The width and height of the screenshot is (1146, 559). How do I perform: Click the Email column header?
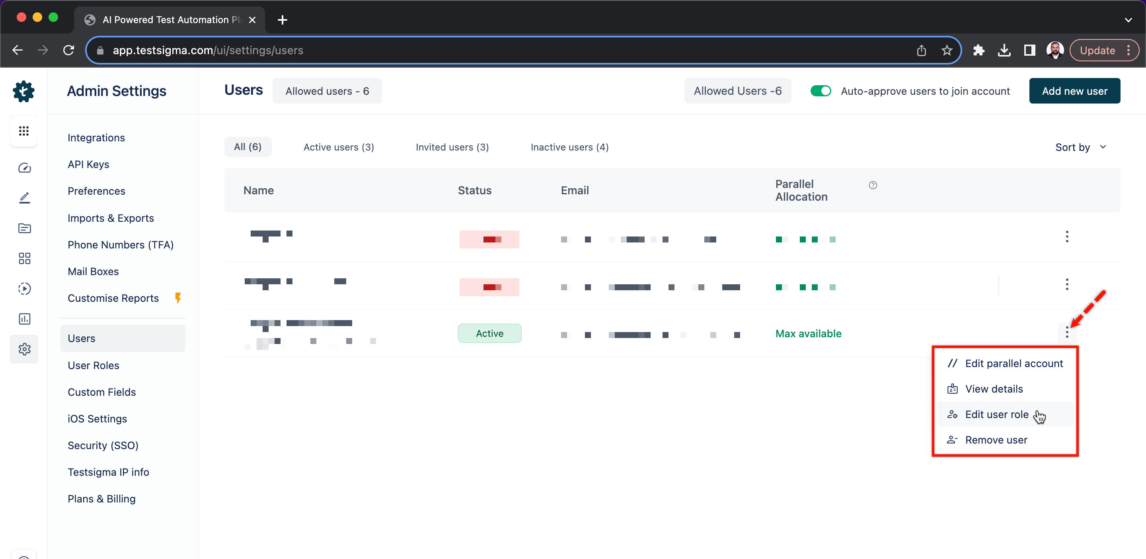point(575,190)
